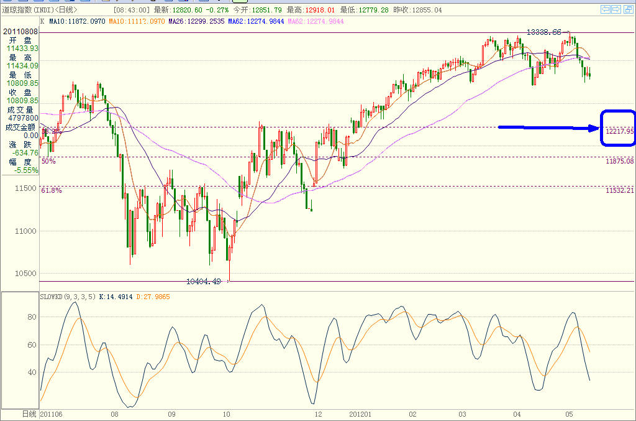Click the orange MA10 indicator label
This screenshot has height=421, width=636.
tap(137, 21)
